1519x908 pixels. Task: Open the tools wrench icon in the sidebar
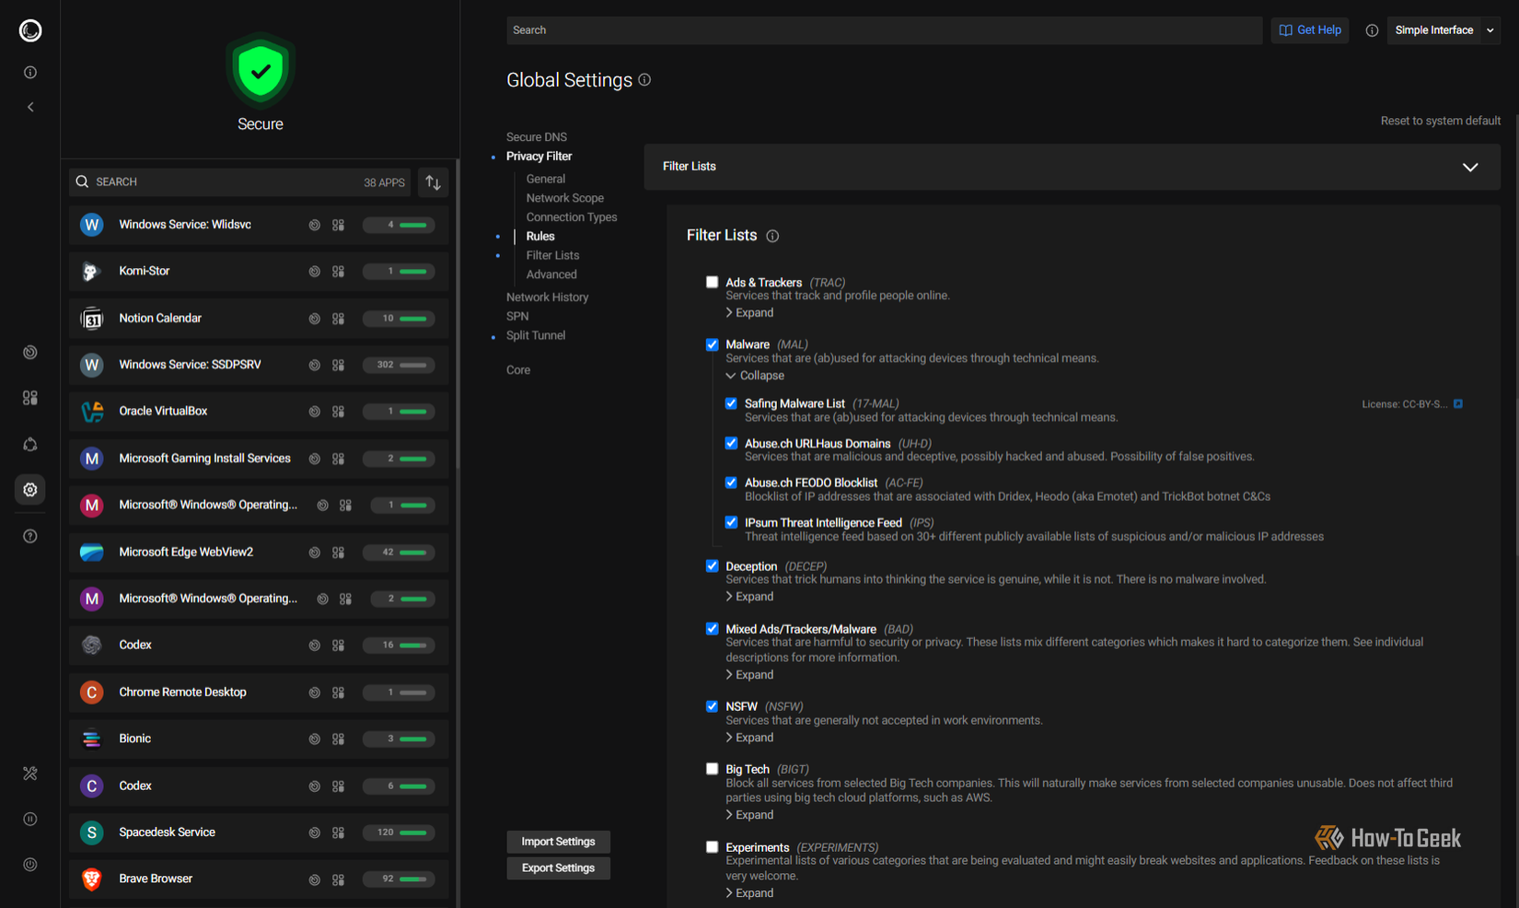30,774
